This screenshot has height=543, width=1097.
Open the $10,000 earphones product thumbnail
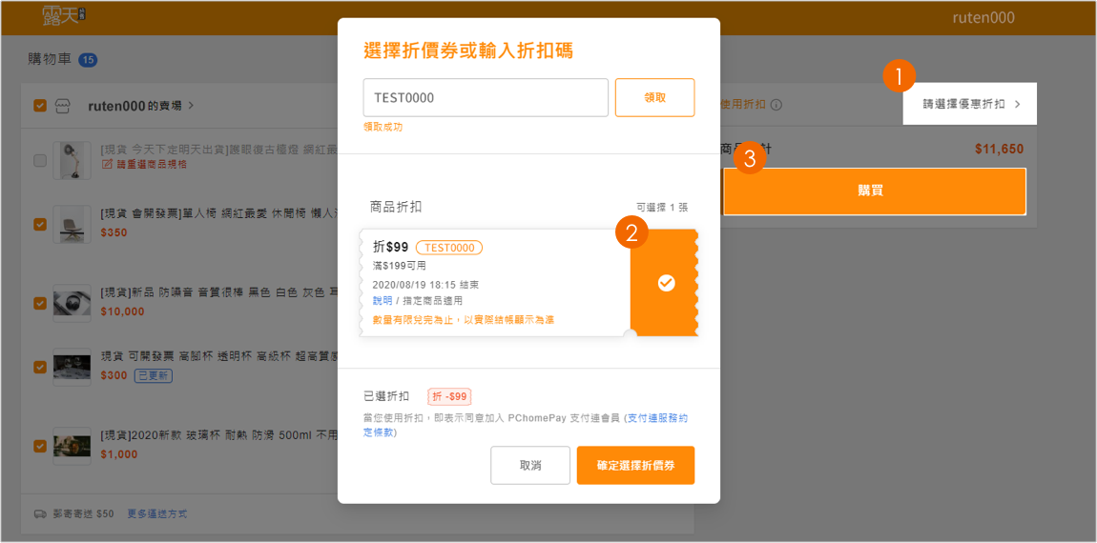point(72,303)
